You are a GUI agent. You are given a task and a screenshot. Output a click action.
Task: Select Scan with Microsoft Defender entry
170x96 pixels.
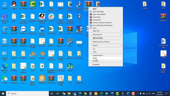[106, 25]
